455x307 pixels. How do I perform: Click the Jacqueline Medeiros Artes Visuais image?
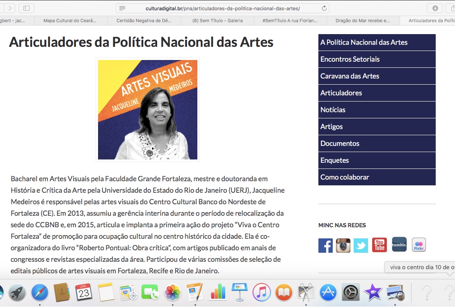pyautogui.click(x=148, y=110)
